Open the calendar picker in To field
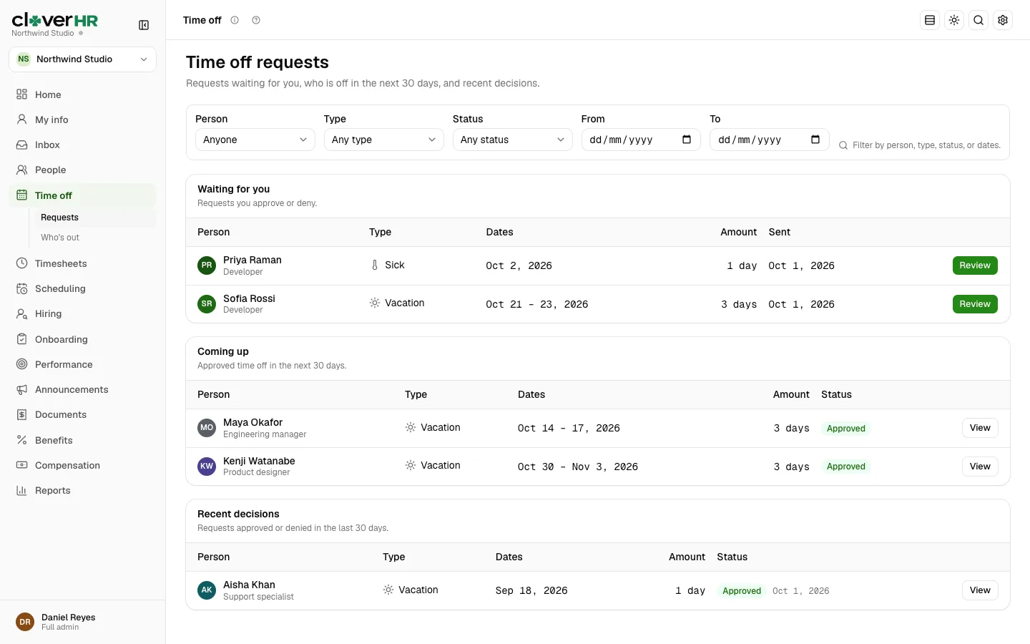The height and width of the screenshot is (644, 1030). [x=815, y=140]
